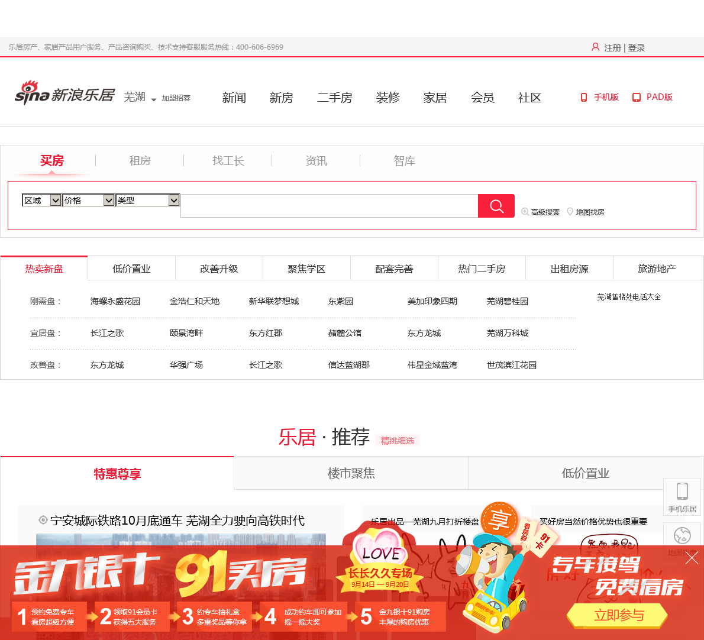Open the 美加印象四期 listing

click(432, 301)
